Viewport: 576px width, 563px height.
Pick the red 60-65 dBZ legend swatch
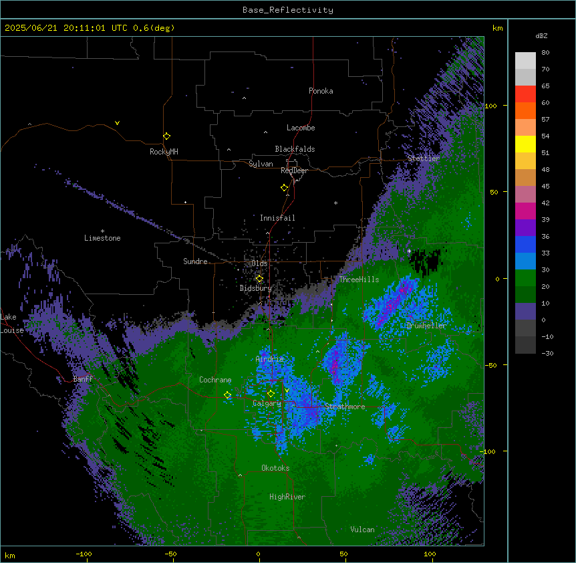tap(525, 94)
